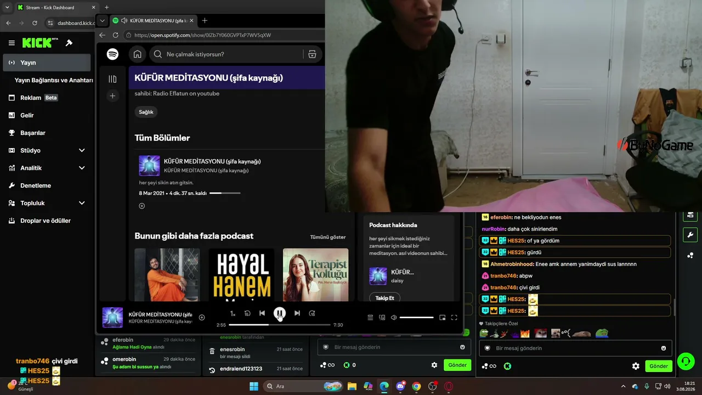702x395 pixels.
Task: Open Connect to a device in Spotify
Action: [x=382, y=317]
